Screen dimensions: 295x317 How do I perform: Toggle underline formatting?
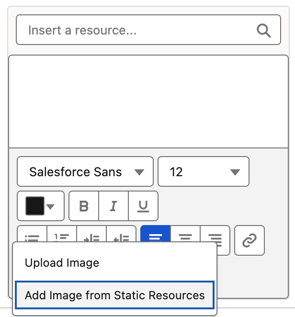tap(143, 206)
